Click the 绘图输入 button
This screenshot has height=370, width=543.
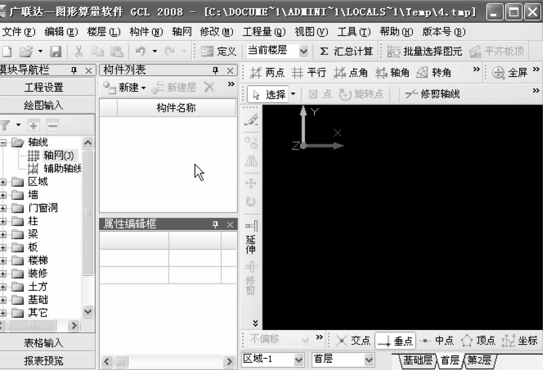(44, 105)
